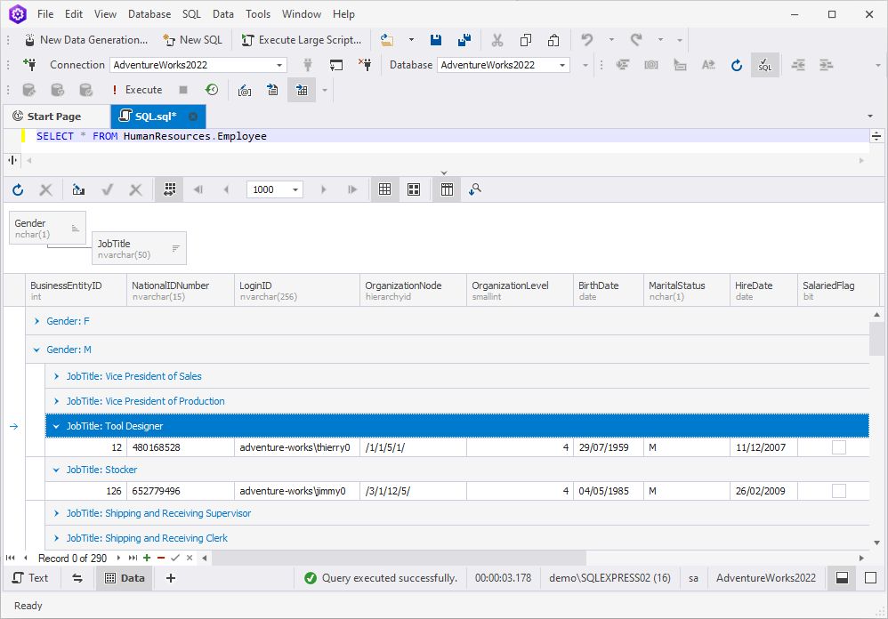The width and height of the screenshot is (888, 619).
Task: Click the Redo arrow icon
Action: (636, 40)
